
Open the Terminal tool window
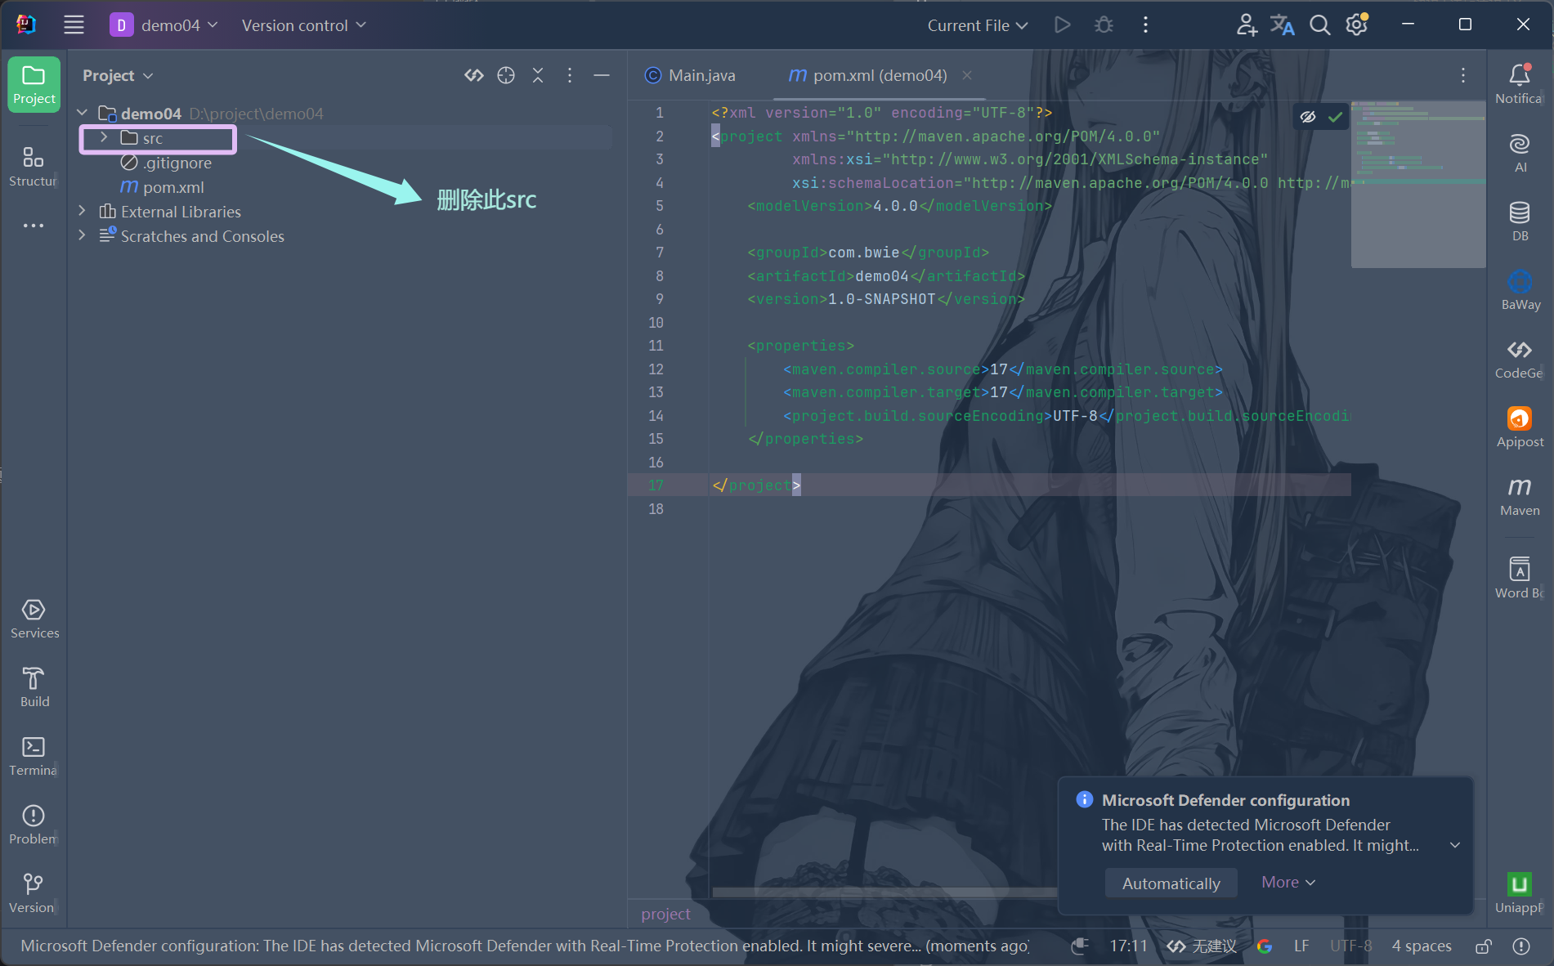click(34, 756)
